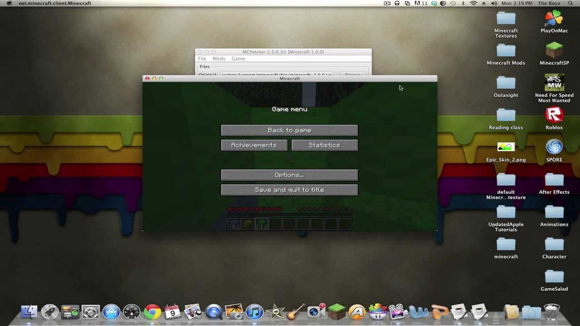Viewport: 580px width, 326px height.
Task: Launch Google Chrome from the dock
Action: pyautogui.click(x=152, y=312)
